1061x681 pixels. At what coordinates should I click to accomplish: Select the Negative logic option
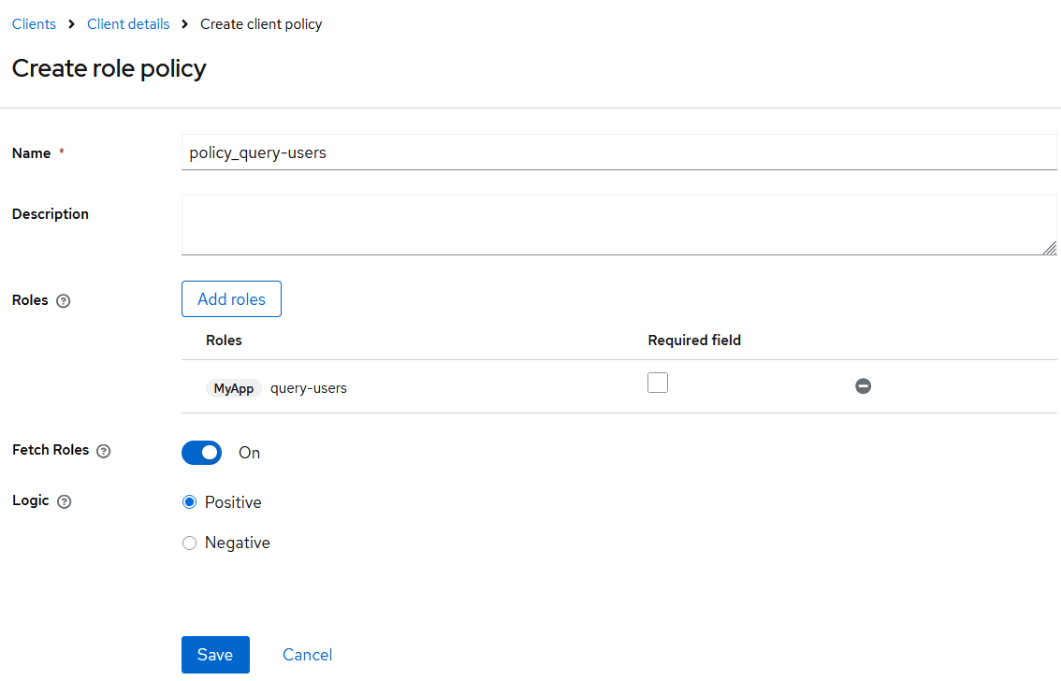tap(189, 543)
